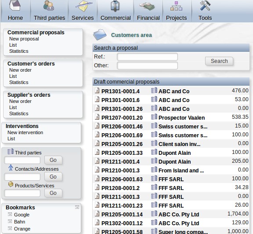Click the building icon in the Third parties search box
Image resolution: width=253 pixels, height=234 pixels.
click(x=11, y=152)
